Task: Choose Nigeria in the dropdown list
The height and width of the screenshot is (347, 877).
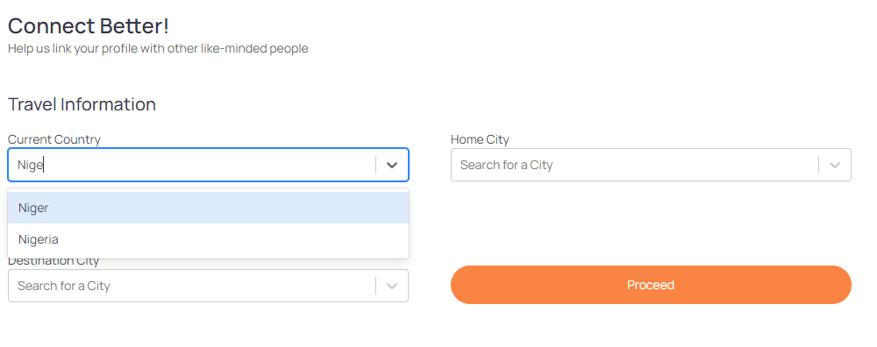Action: pos(208,239)
